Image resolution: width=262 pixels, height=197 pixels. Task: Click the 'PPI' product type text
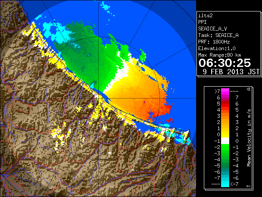click(202, 22)
